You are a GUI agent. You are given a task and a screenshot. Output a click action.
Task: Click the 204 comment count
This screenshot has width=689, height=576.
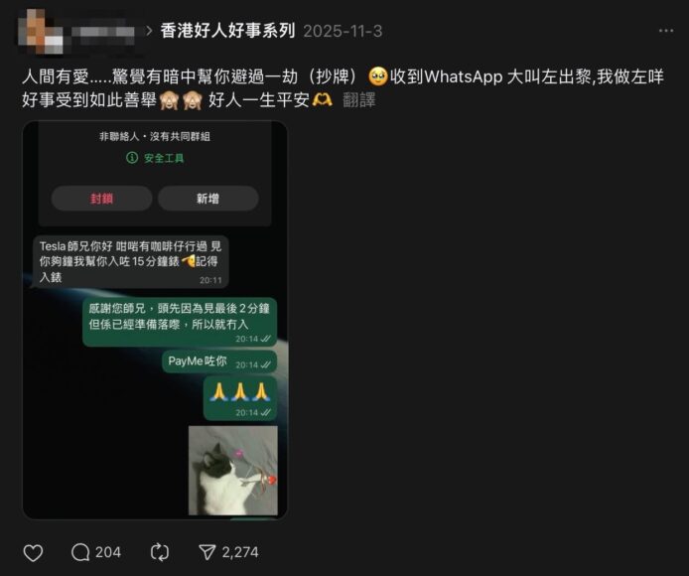107,552
